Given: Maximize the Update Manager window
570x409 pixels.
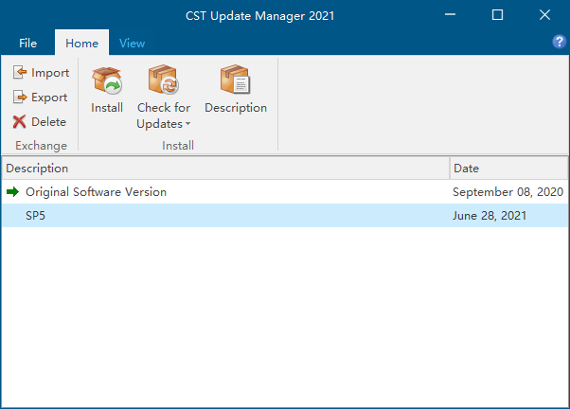Looking at the screenshot, I should click(497, 15).
